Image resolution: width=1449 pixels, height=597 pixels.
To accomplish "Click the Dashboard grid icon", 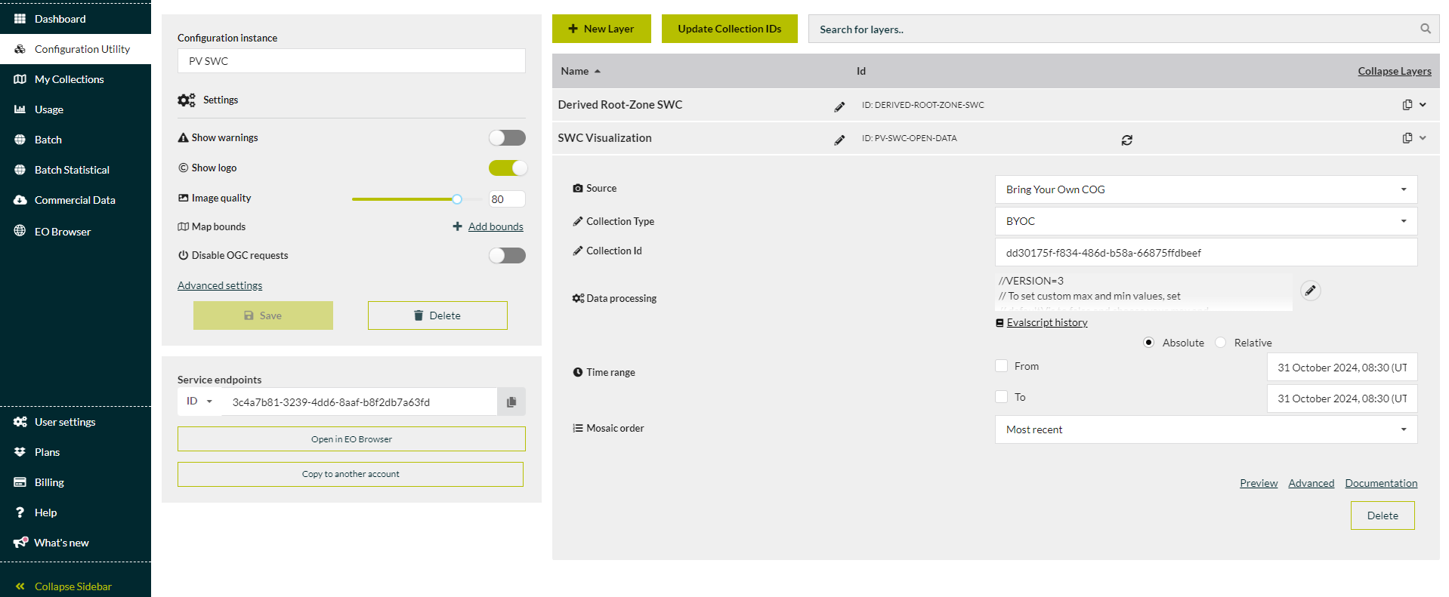I will (20, 18).
